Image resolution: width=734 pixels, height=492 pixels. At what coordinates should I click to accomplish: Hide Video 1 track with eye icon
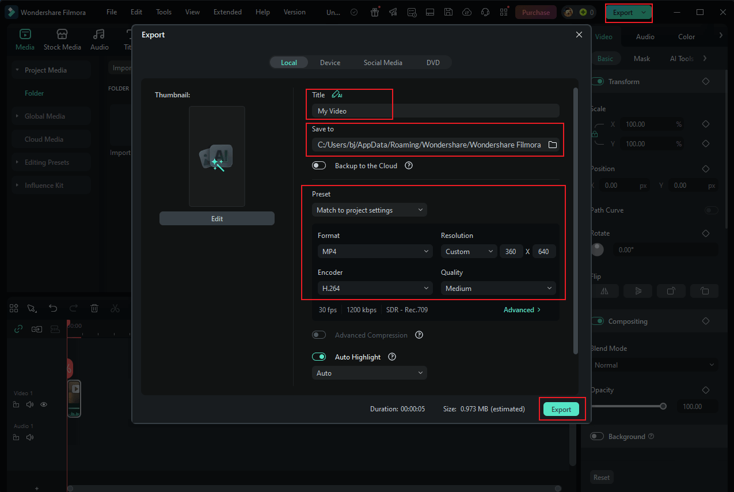point(43,404)
